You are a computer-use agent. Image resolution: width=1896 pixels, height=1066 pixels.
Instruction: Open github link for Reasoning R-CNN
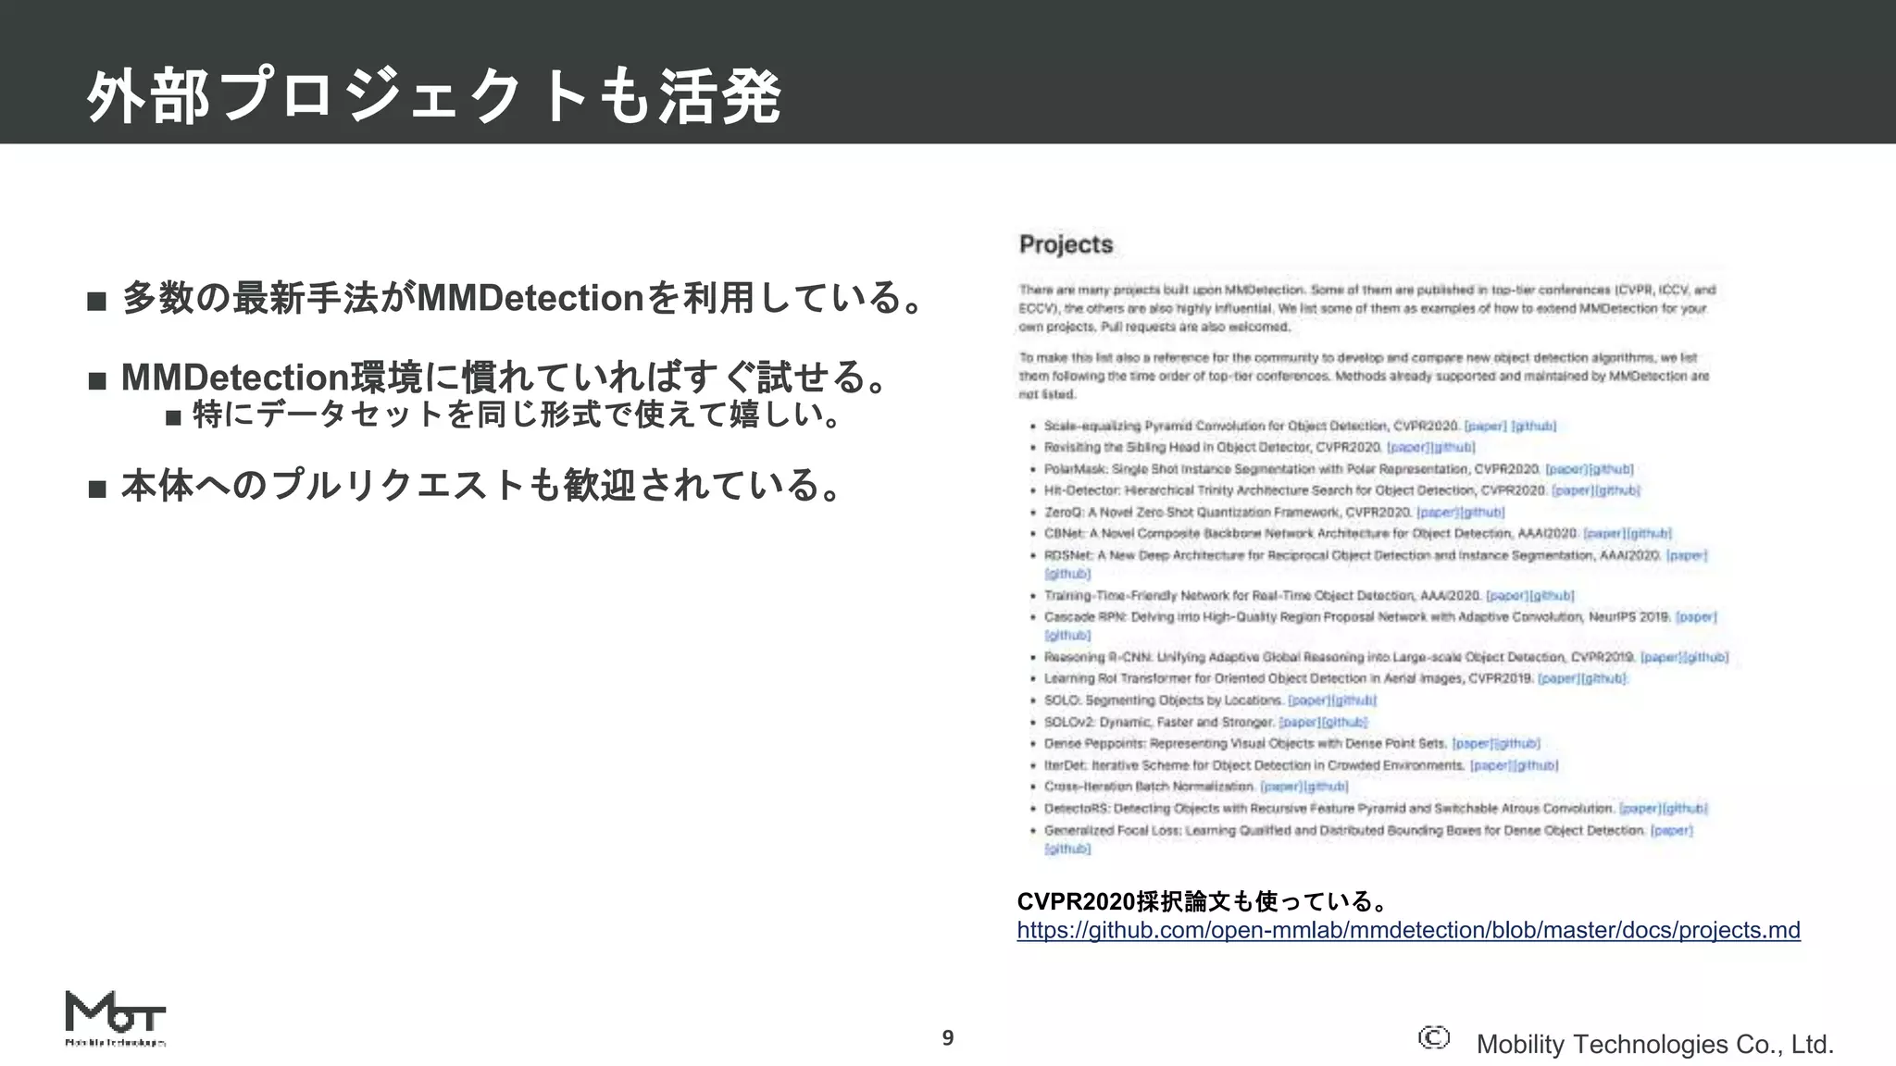click(1706, 658)
